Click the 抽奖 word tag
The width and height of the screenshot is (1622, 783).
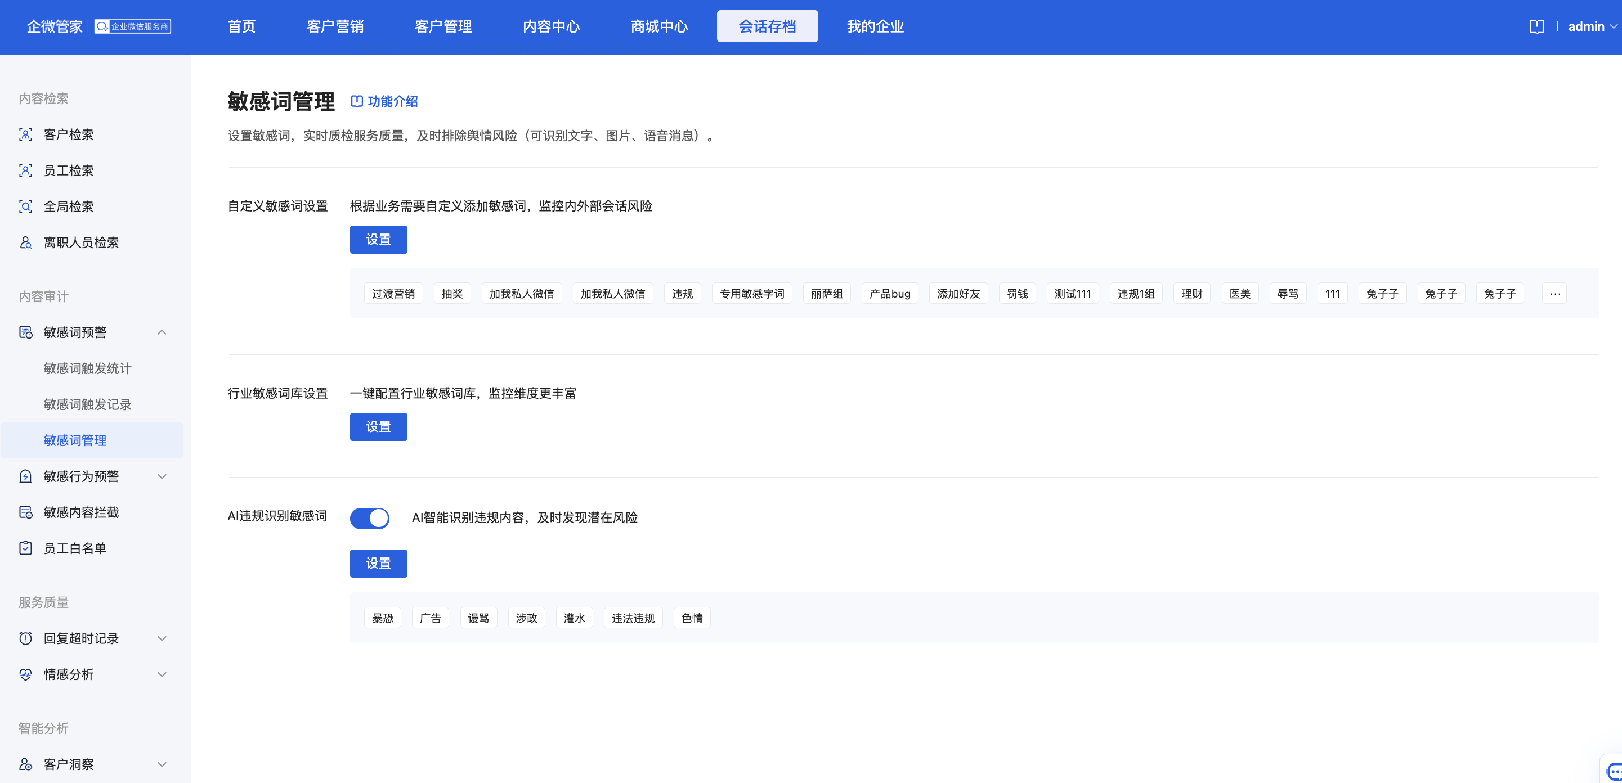pyautogui.click(x=452, y=293)
